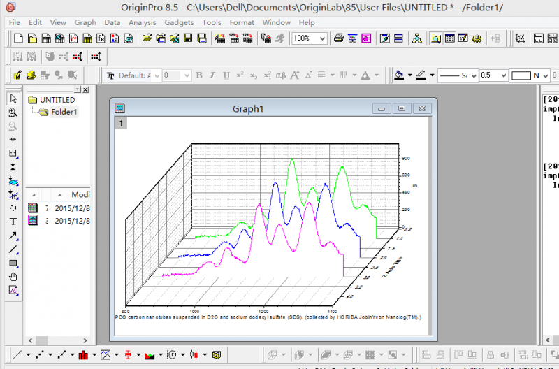Close the Project Explorer panel

pyautogui.click(x=85, y=89)
